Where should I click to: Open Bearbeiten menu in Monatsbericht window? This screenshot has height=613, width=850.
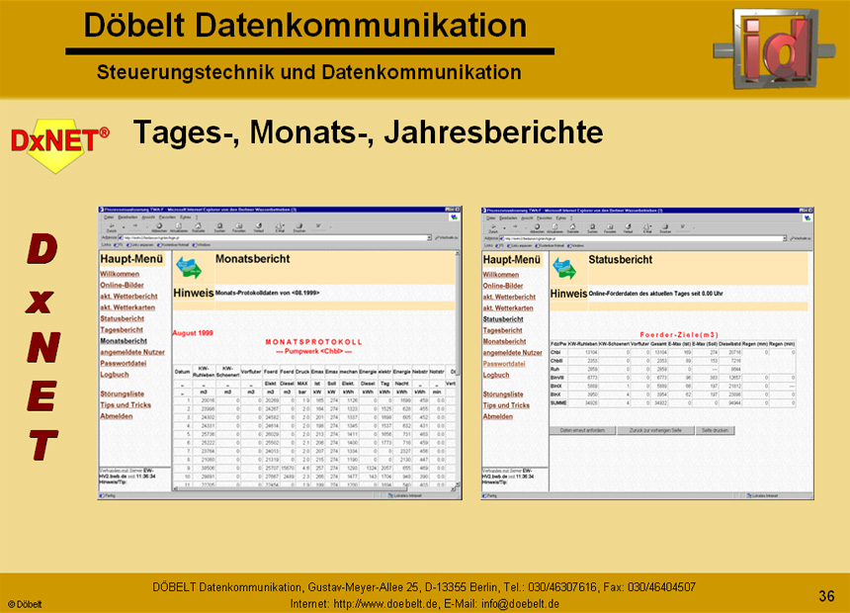pyautogui.click(x=127, y=217)
